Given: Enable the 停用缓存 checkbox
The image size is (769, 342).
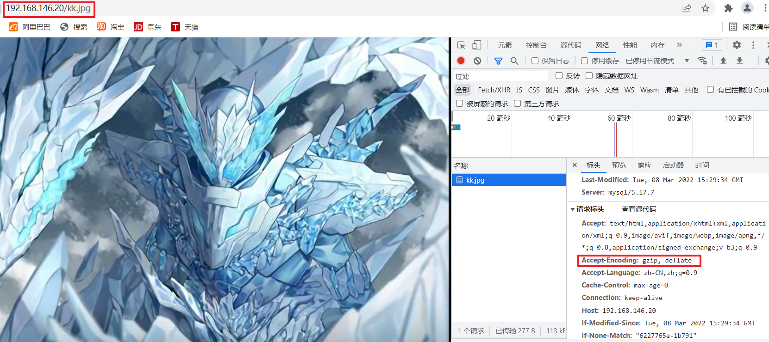Looking at the screenshot, I should (584, 61).
